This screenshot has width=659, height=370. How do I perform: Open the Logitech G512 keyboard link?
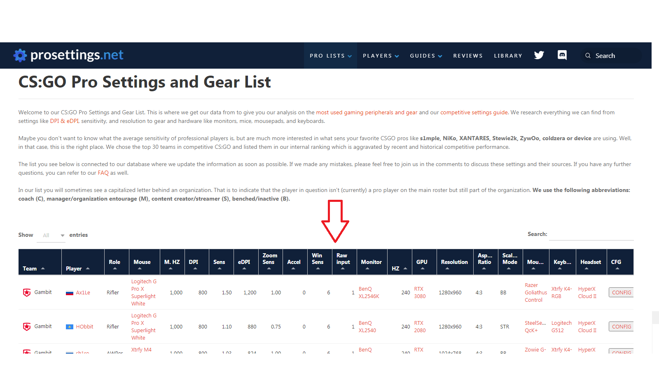coord(561,326)
